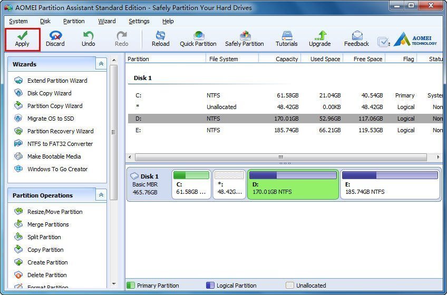This screenshot has width=447, height=295.
Task: Undo the last operation
Action: tap(89, 40)
